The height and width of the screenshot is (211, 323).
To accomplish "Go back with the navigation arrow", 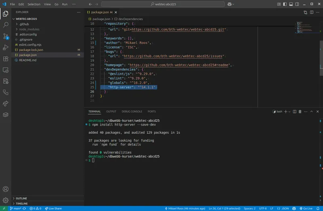I will pos(90,4).
